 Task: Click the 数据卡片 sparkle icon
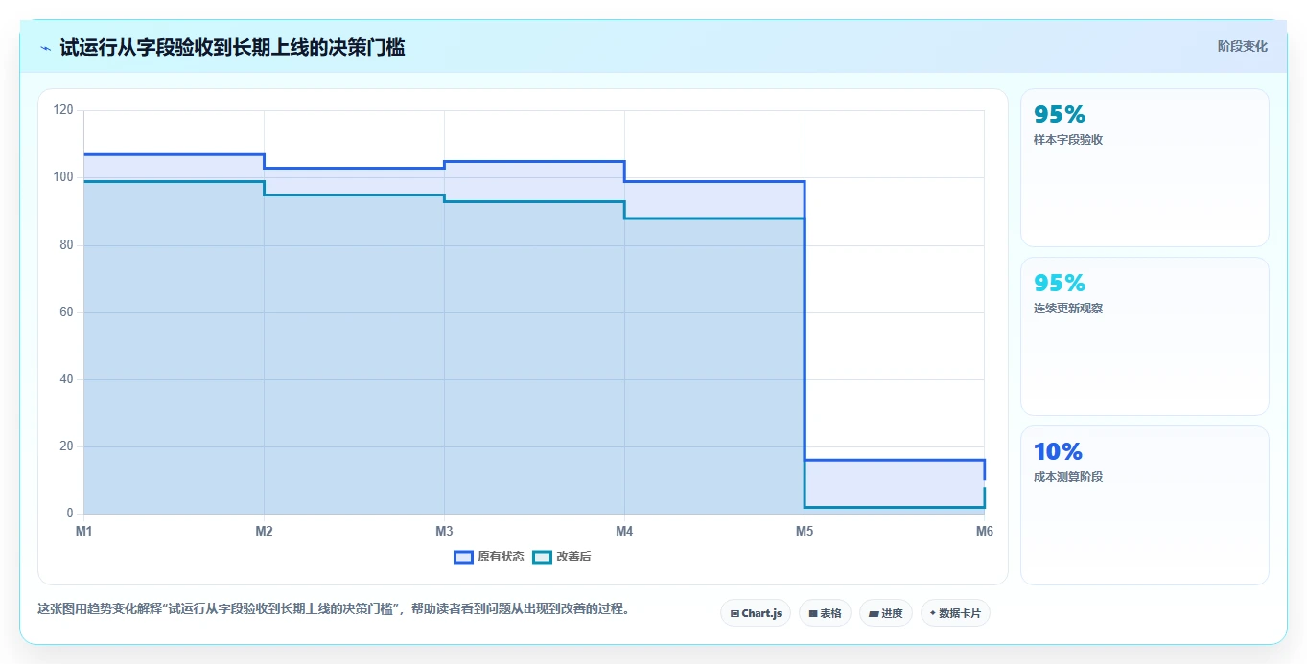(x=932, y=613)
